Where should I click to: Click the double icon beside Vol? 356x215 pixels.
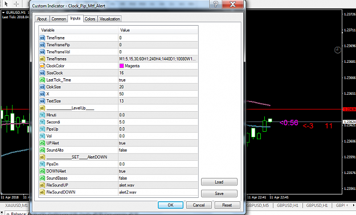click(42, 136)
